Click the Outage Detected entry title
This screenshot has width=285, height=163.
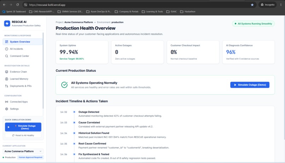[89, 112]
